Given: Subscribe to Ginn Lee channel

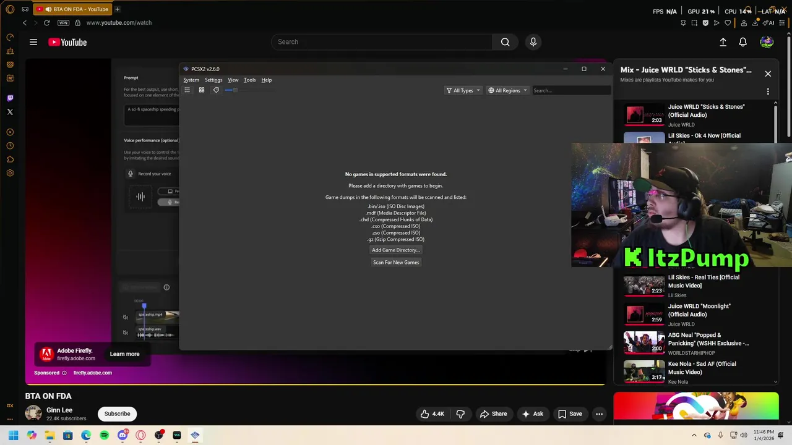Looking at the screenshot, I should coord(117,413).
